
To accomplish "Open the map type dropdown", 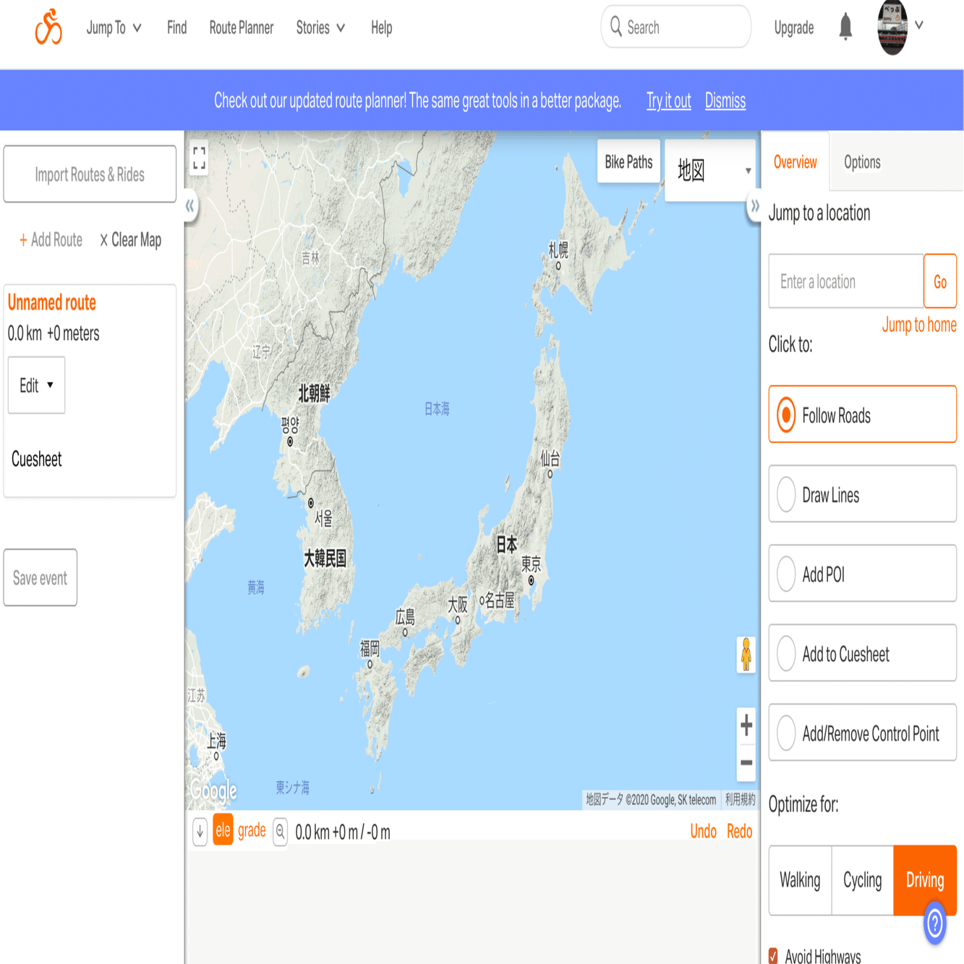I will (x=710, y=170).
